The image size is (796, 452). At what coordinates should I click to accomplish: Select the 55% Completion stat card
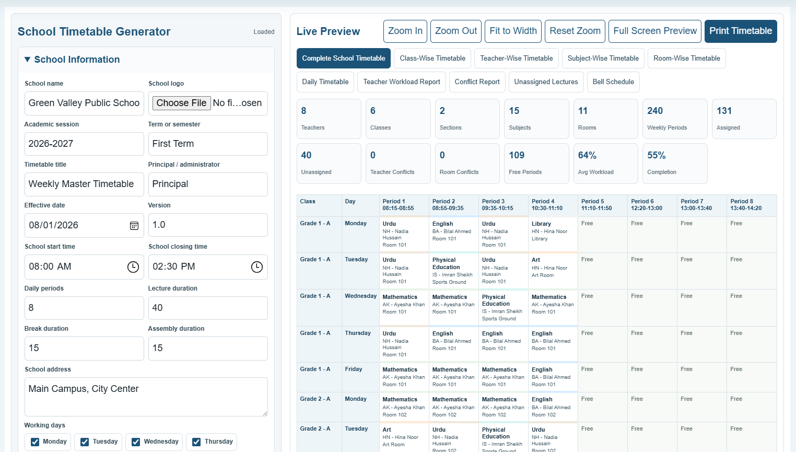[675, 164]
